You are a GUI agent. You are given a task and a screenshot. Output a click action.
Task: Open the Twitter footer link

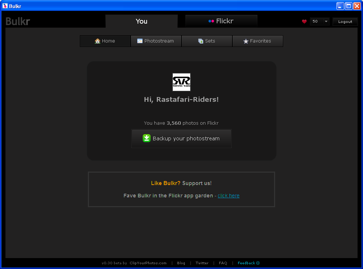tap(202, 263)
